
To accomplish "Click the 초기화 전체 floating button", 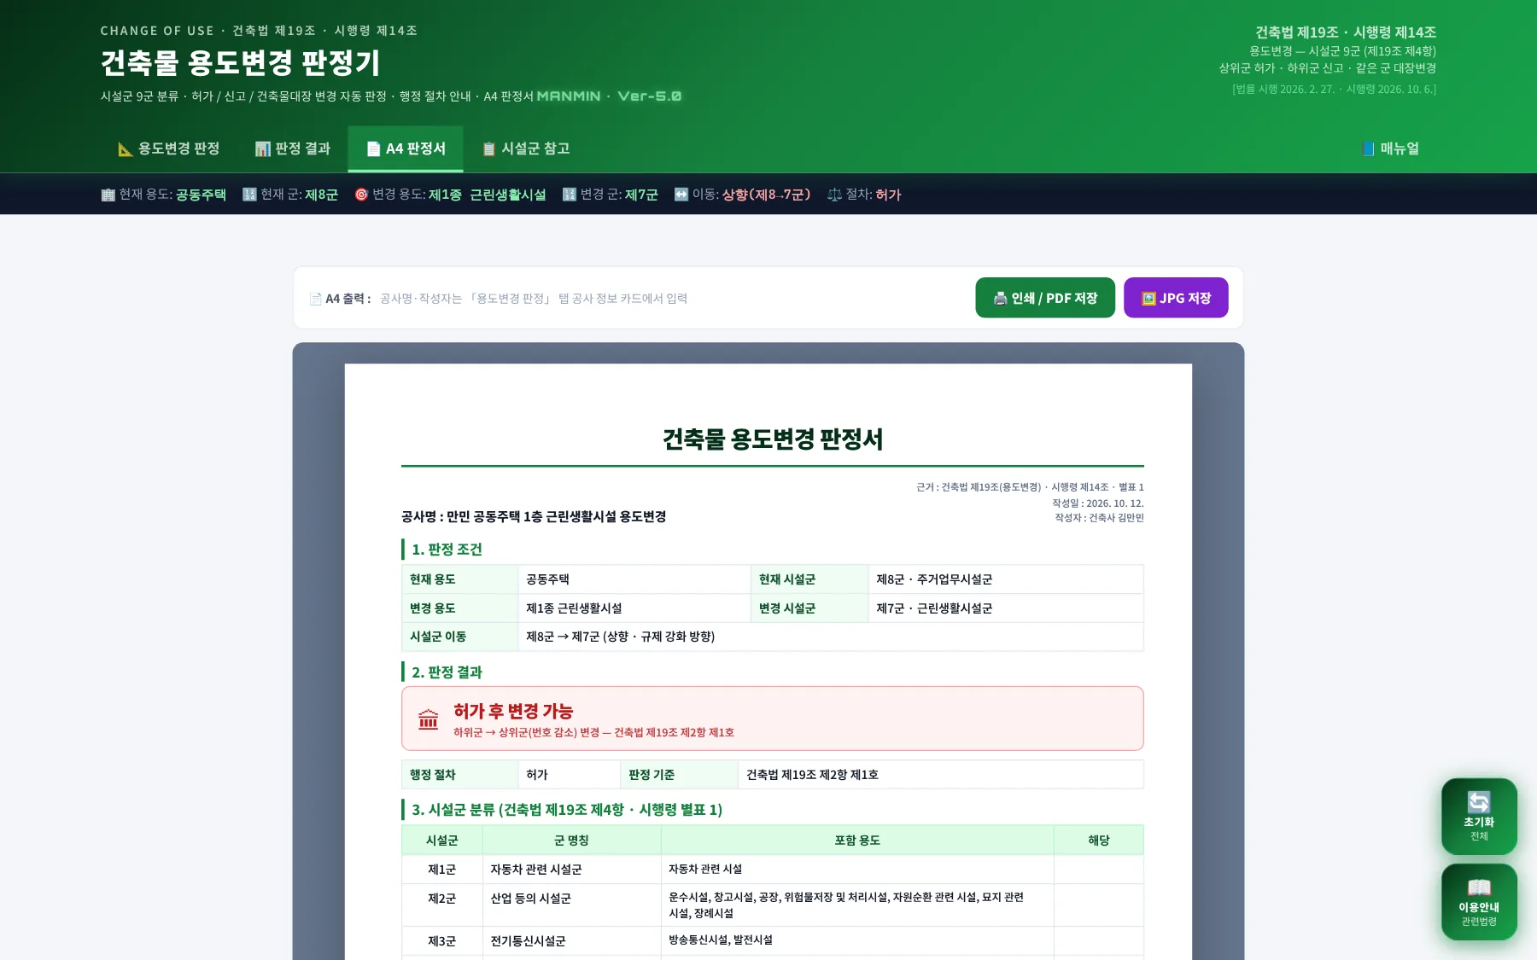I will (1479, 817).
